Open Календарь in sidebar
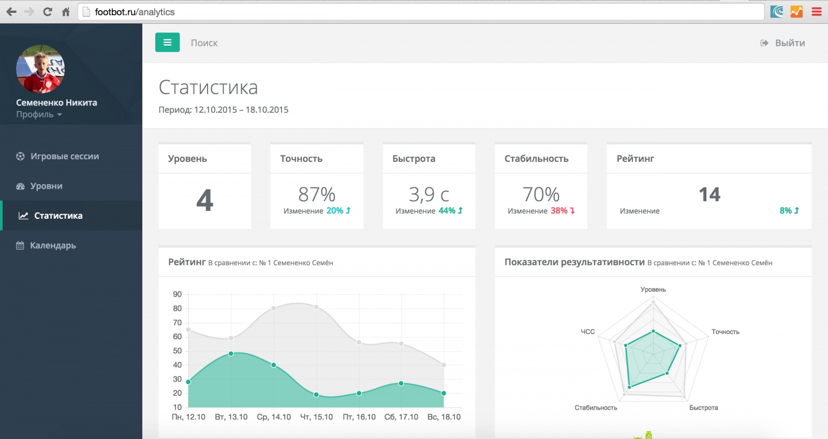 pyautogui.click(x=71, y=246)
